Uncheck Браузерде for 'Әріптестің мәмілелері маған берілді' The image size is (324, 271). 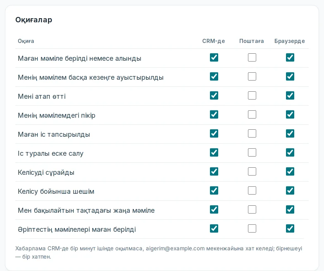click(290, 228)
